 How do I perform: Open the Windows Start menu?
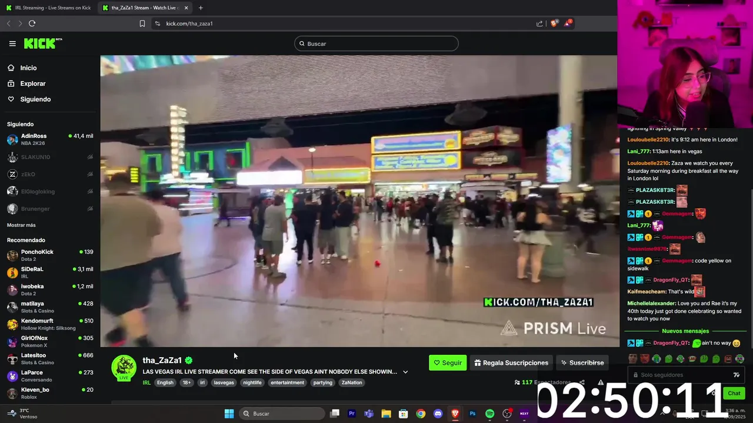[x=229, y=414]
